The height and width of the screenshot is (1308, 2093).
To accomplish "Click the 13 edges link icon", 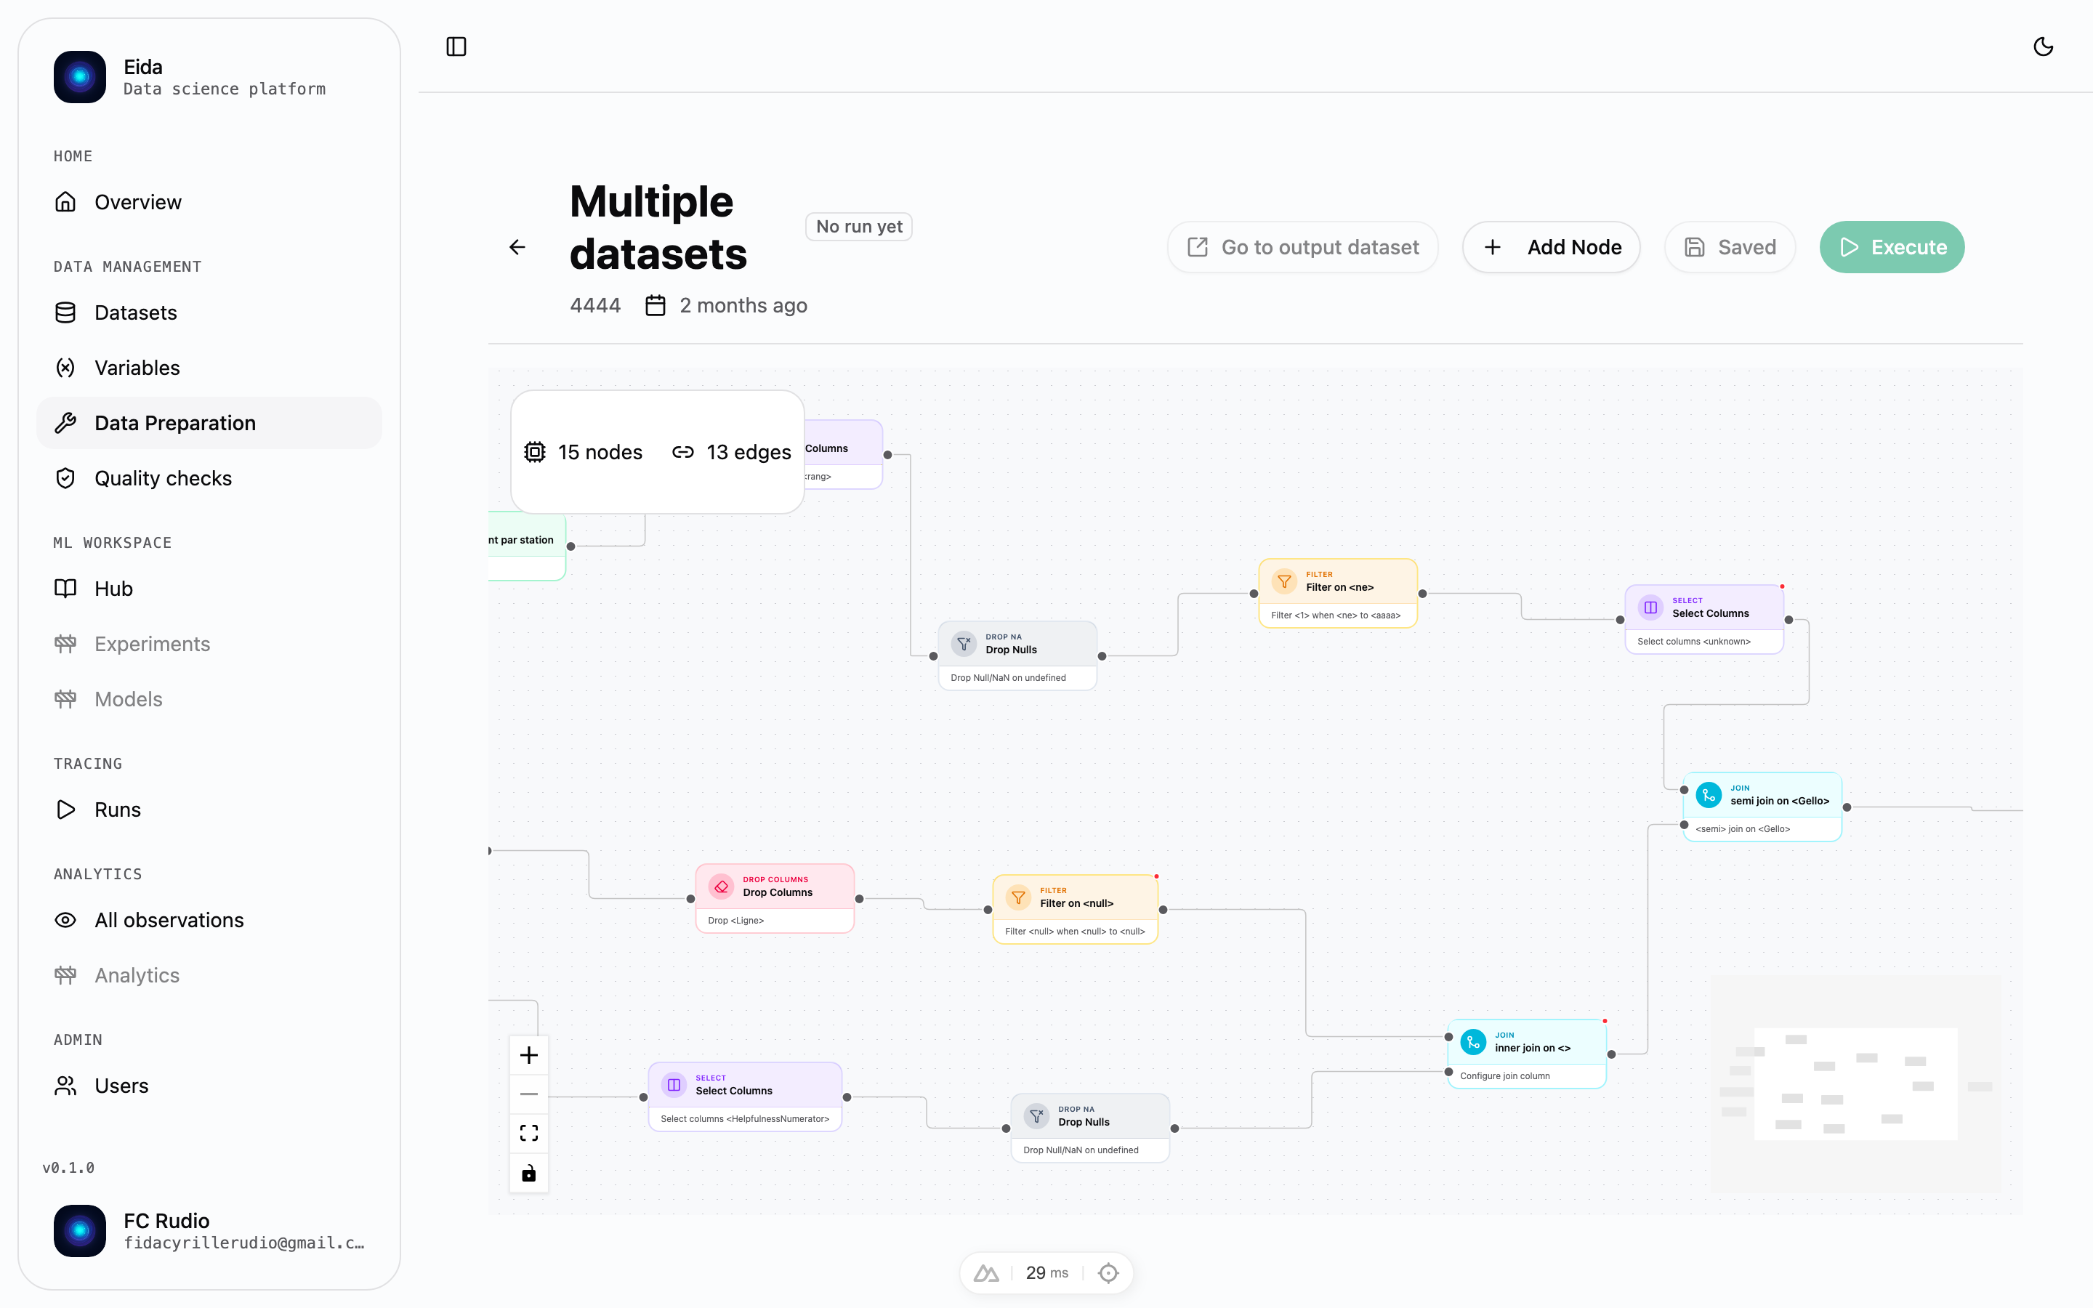I will (683, 453).
